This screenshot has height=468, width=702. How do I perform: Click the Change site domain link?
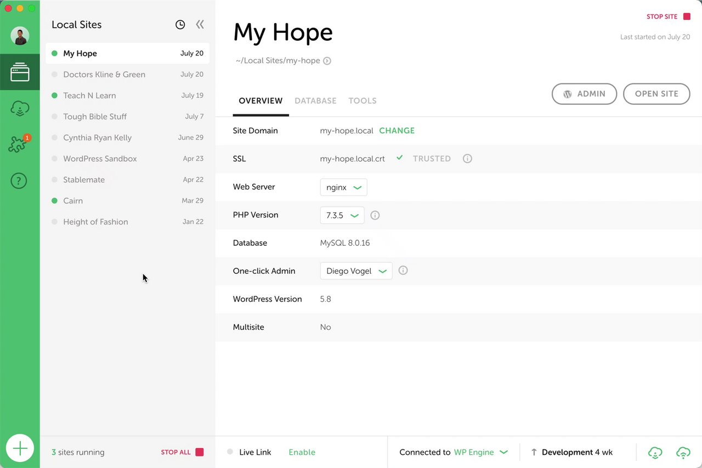pyautogui.click(x=397, y=131)
